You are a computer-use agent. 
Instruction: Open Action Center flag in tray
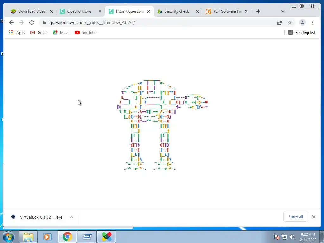click(x=277, y=237)
